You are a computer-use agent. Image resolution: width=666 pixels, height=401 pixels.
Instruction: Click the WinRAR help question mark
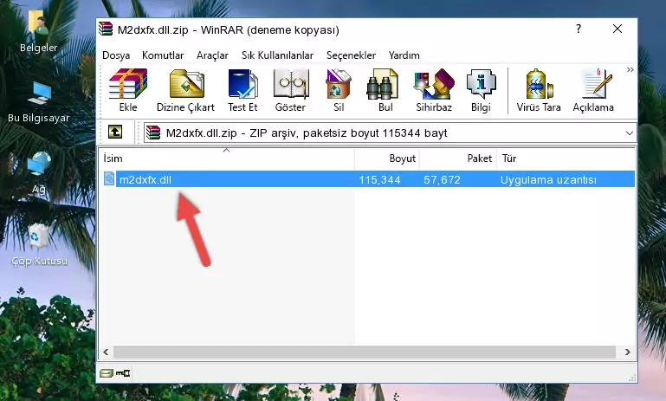click(578, 29)
